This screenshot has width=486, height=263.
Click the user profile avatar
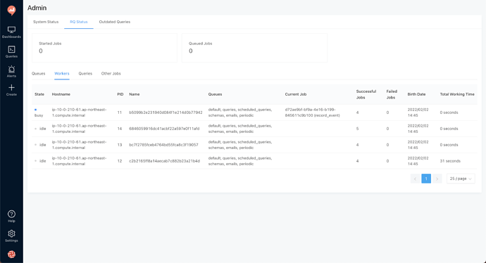pos(11,255)
